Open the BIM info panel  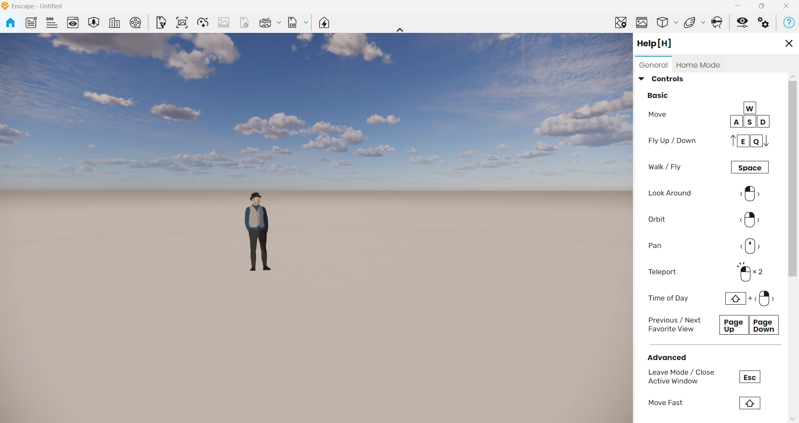[x=52, y=23]
